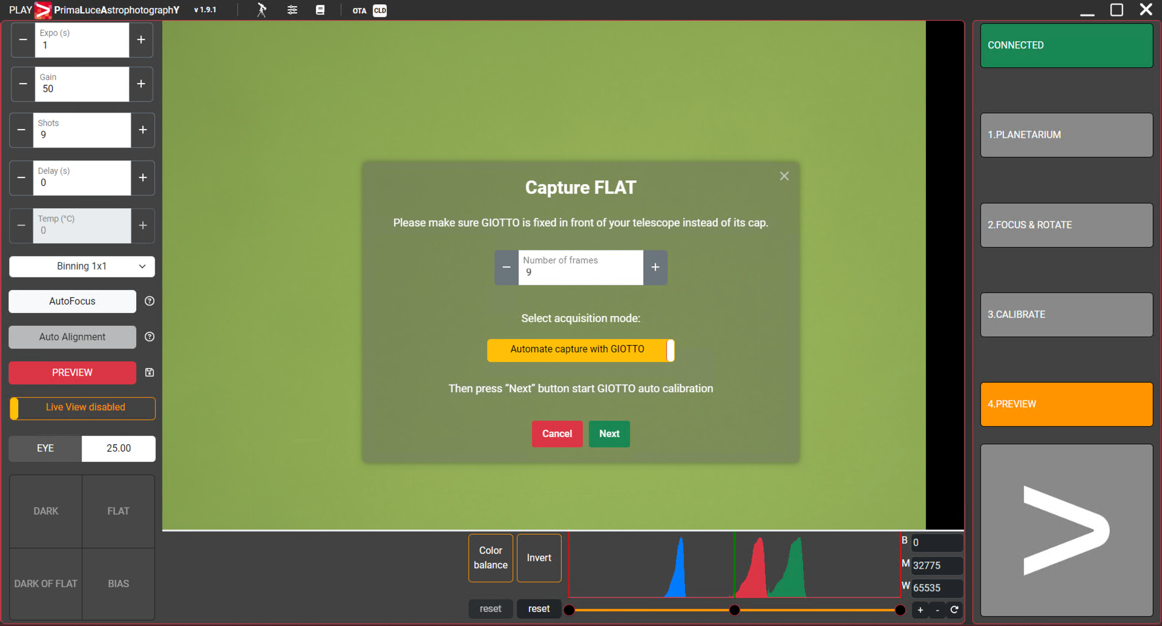1162x626 pixels.
Task: Open the 2.FOCUS & ROTATE tab
Action: pyautogui.click(x=1066, y=225)
